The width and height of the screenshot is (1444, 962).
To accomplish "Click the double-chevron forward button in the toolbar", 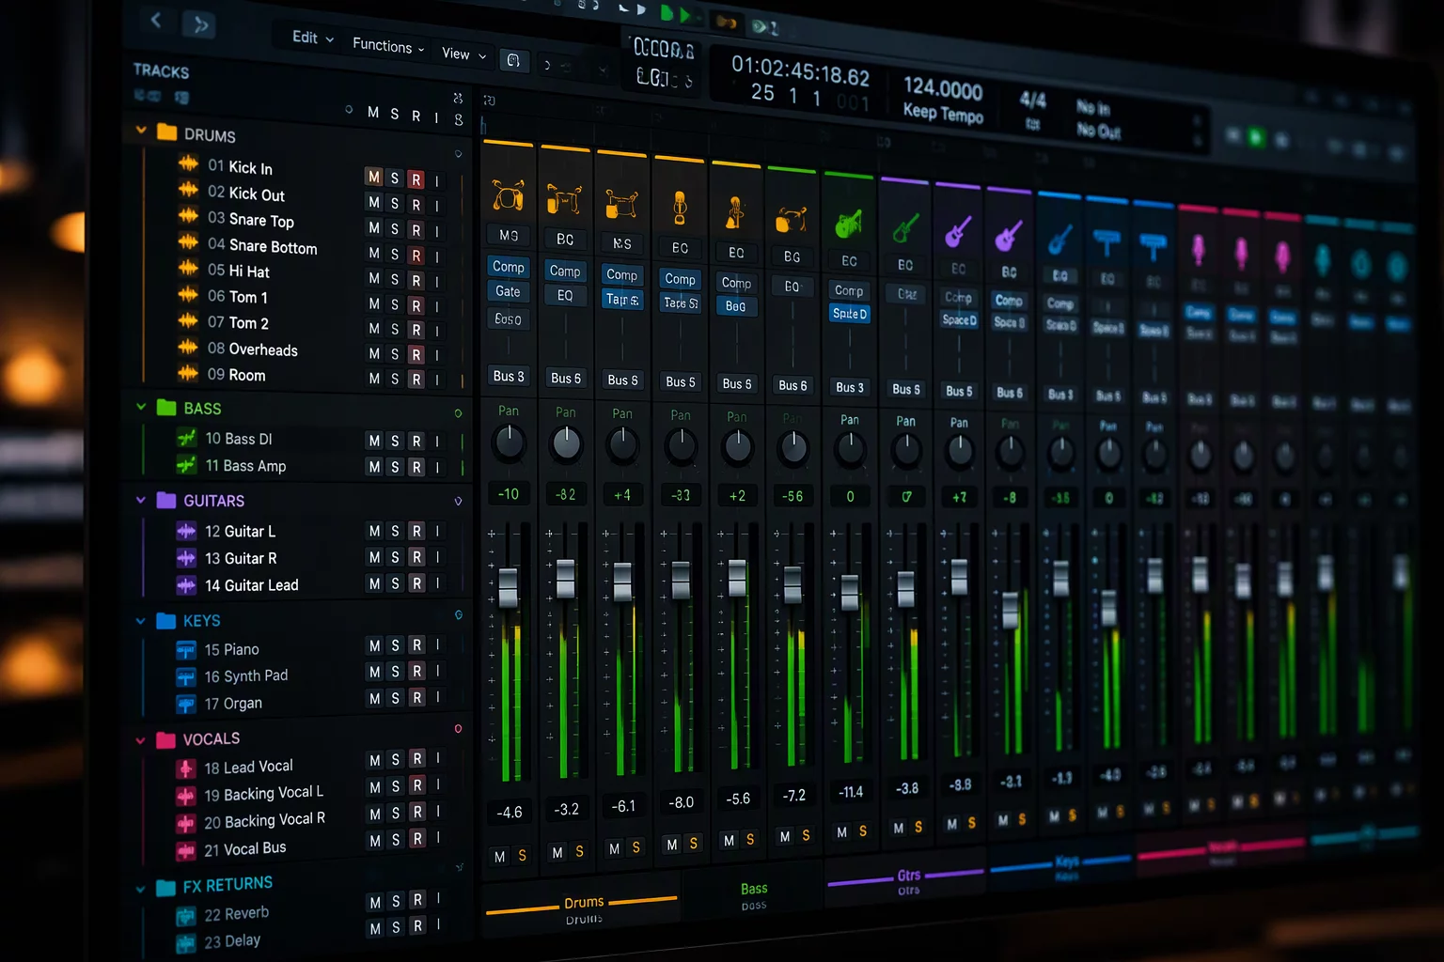I will coord(200,25).
